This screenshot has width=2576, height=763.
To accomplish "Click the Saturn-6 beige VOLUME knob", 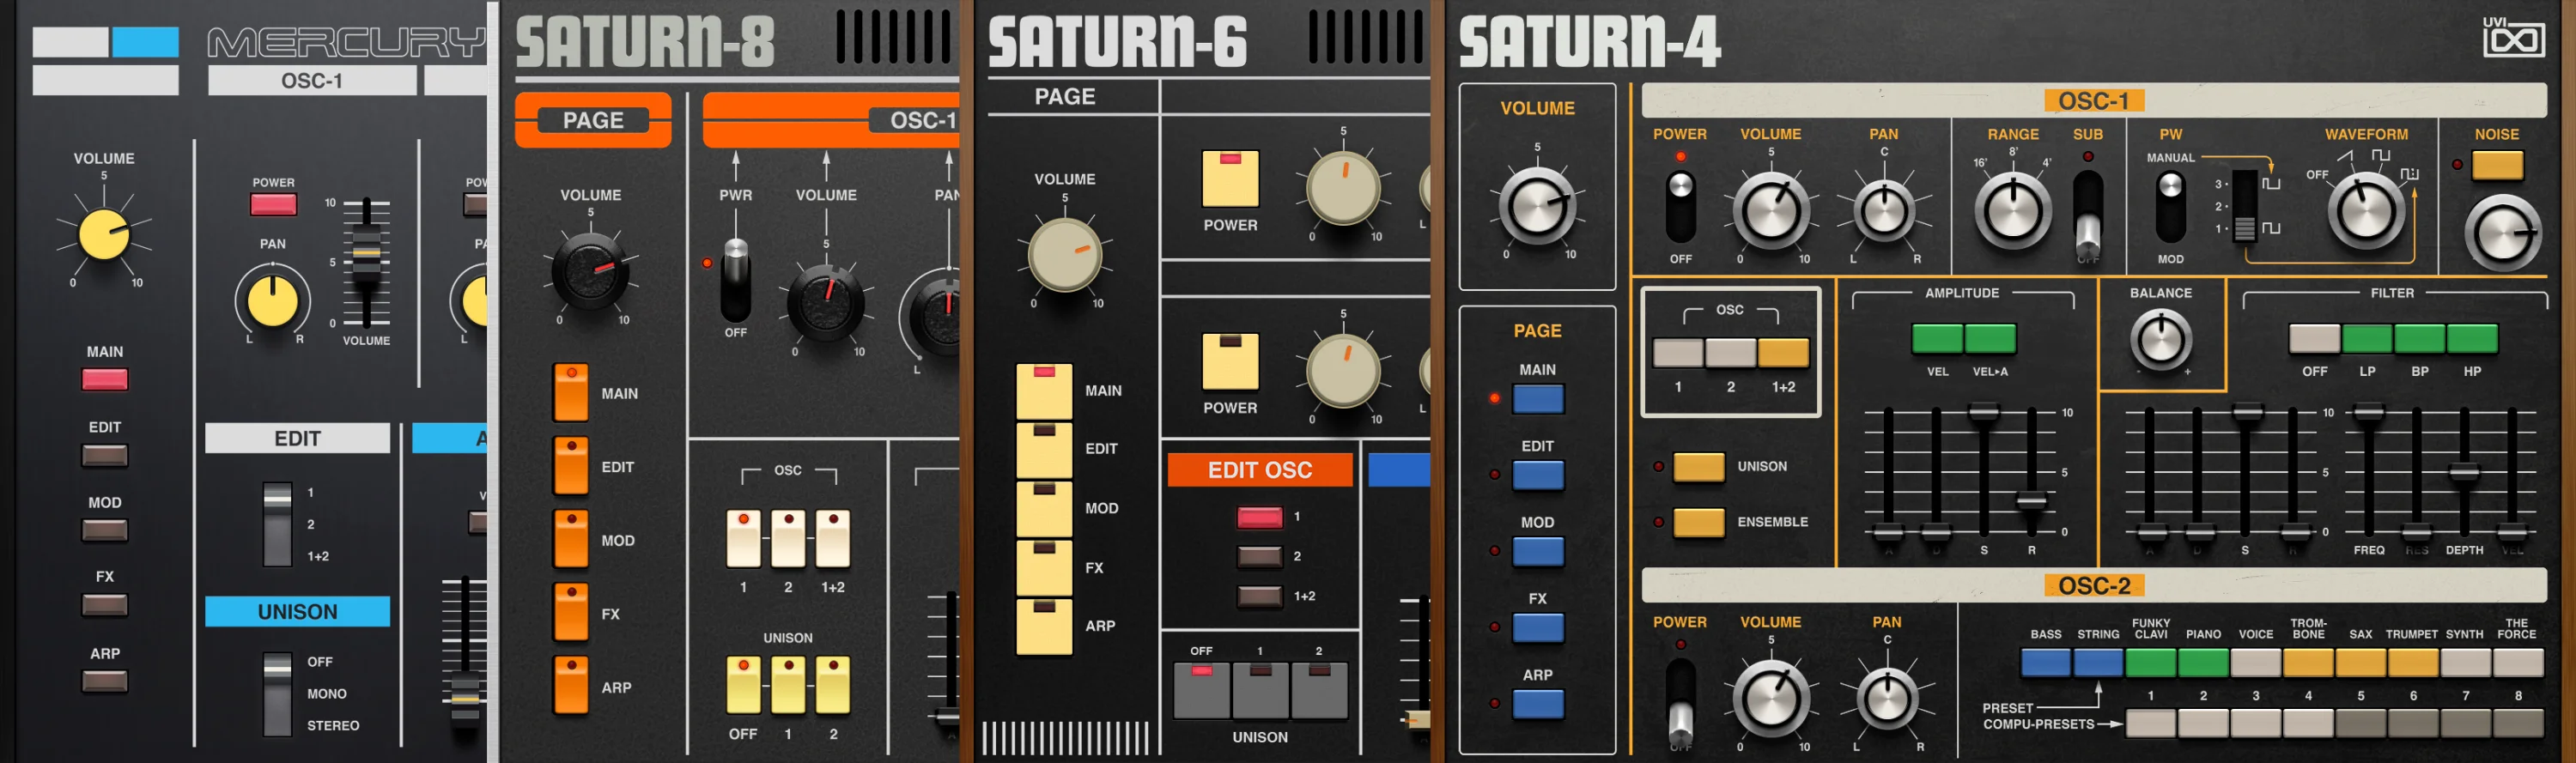I will coord(1064,254).
